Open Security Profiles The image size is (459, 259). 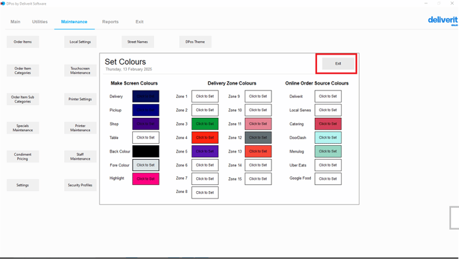(x=80, y=185)
